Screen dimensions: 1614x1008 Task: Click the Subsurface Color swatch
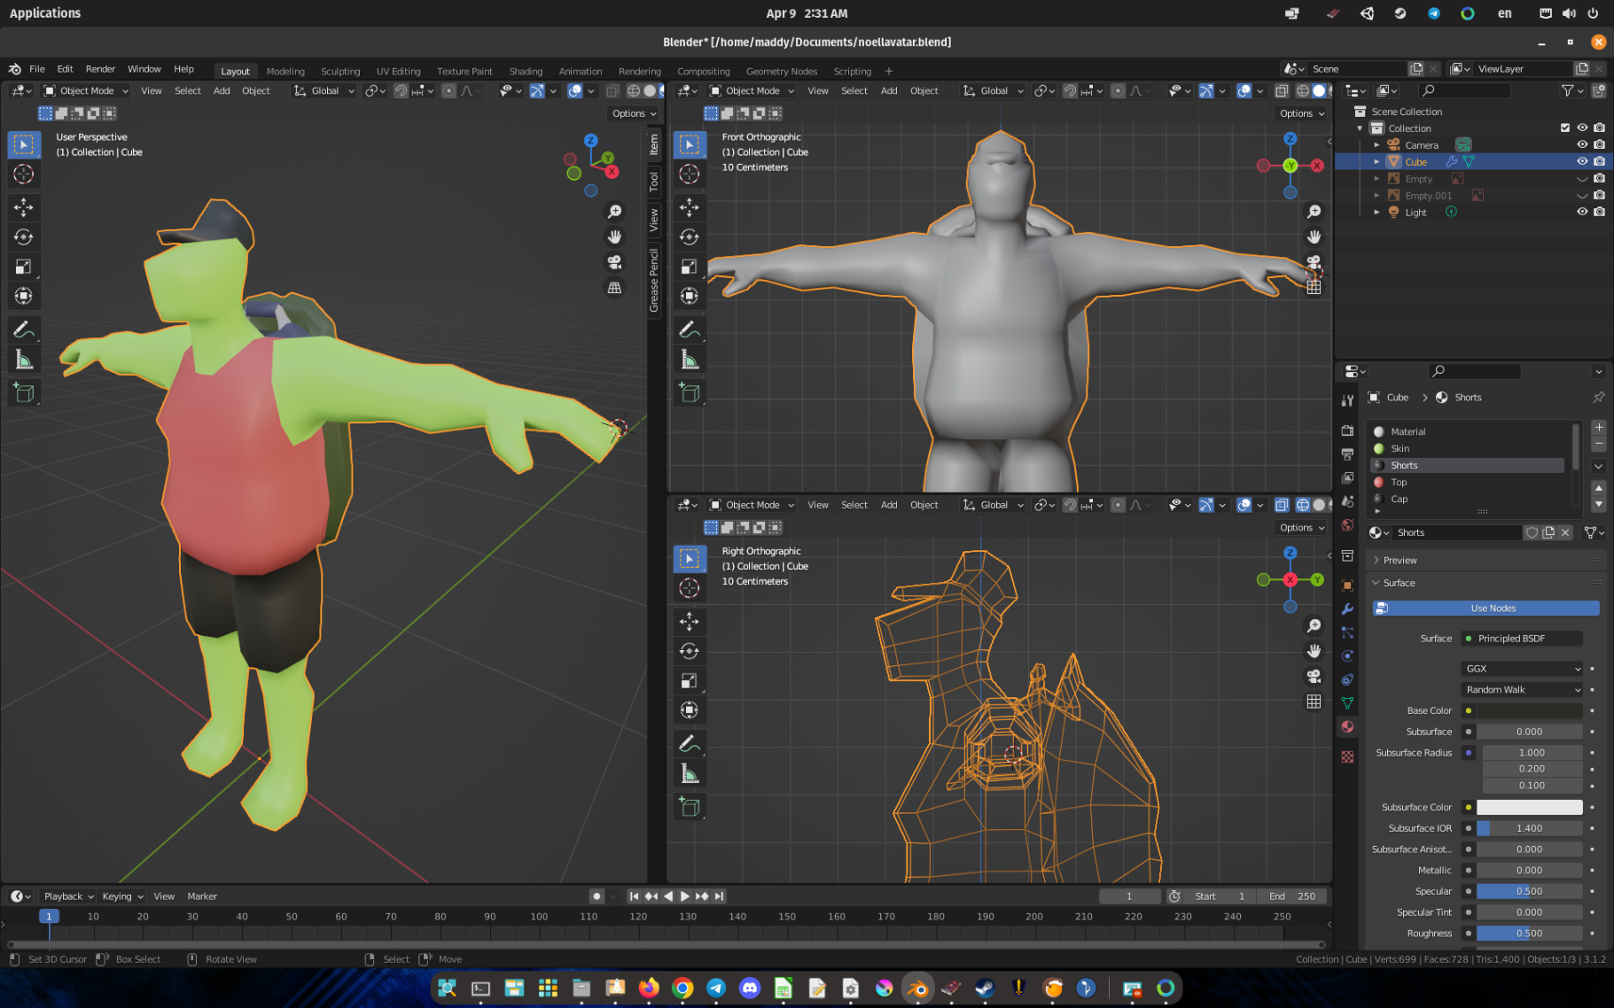click(1529, 807)
